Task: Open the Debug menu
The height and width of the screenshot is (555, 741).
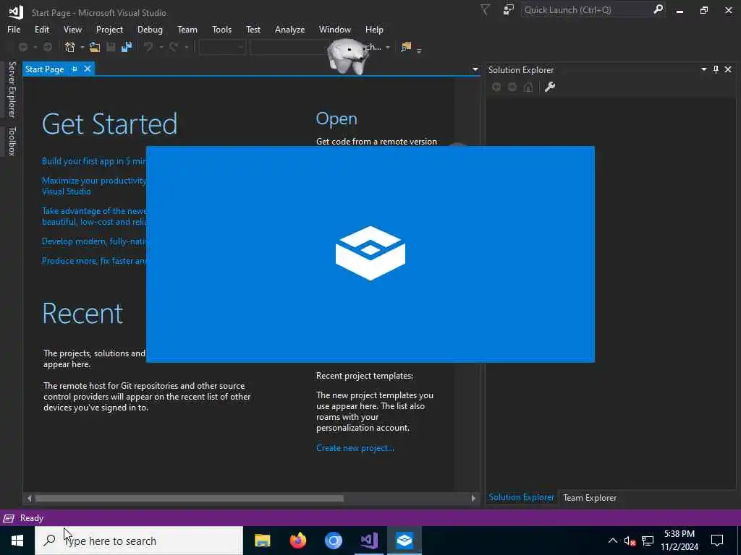Action: 150,29
